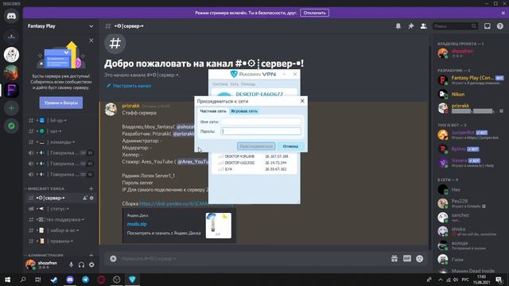Click the Отмена button in dialog
The height and width of the screenshot is (286, 509).
290,146
